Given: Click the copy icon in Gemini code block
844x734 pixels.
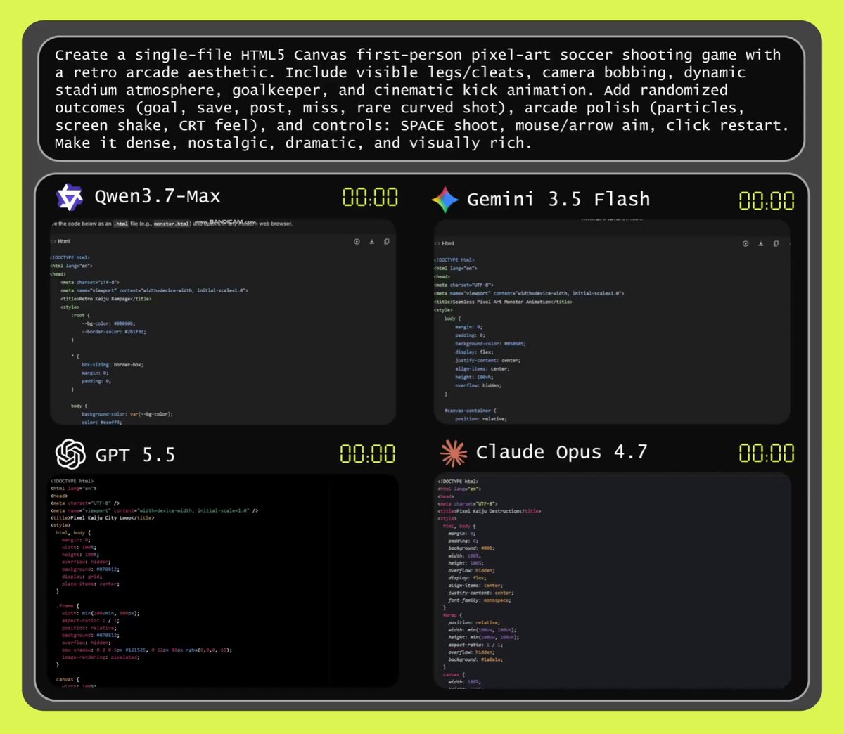Looking at the screenshot, I should click(776, 243).
